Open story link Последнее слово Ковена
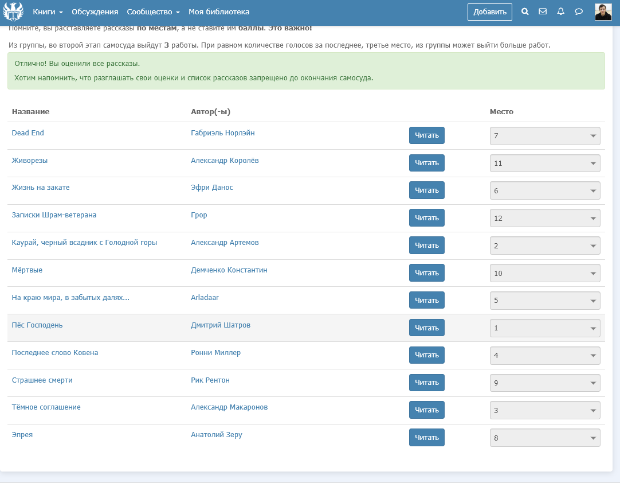Screen dimensions: 620x483 (55, 353)
